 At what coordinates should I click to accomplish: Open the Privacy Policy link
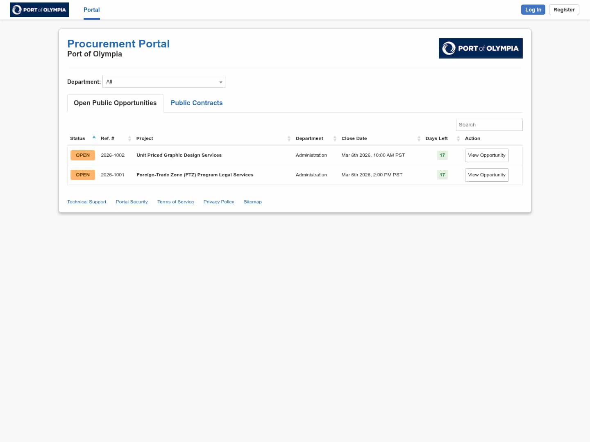218,201
